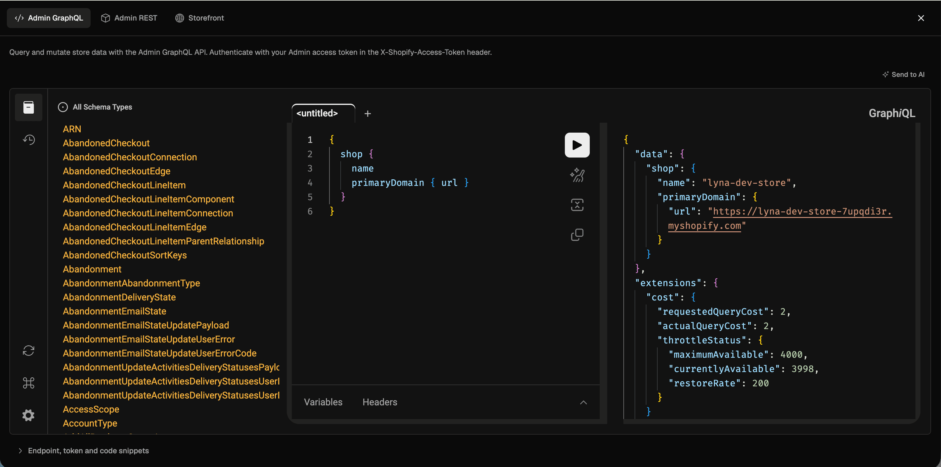Open AbandonmentEmailStateUpdateUserError type
The height and width of the screenshot is (467, 941).
click(149, 339)
